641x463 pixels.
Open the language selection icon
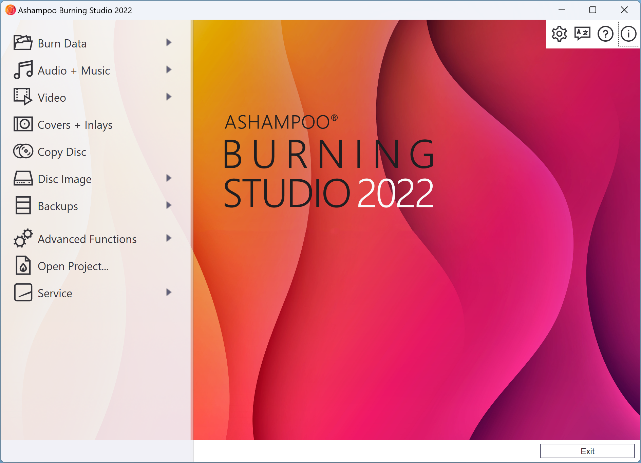[x=582, y=34]
